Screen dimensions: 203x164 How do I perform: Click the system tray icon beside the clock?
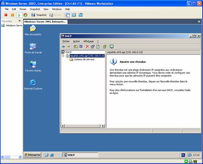coord(190,155)
